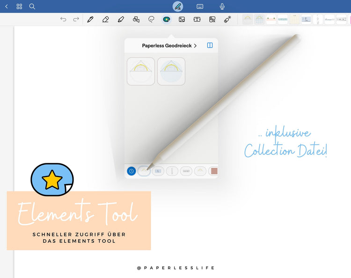Click the Elements star sticker tool
Viewport: 351px width, 278px height.
tap(167, 20)
